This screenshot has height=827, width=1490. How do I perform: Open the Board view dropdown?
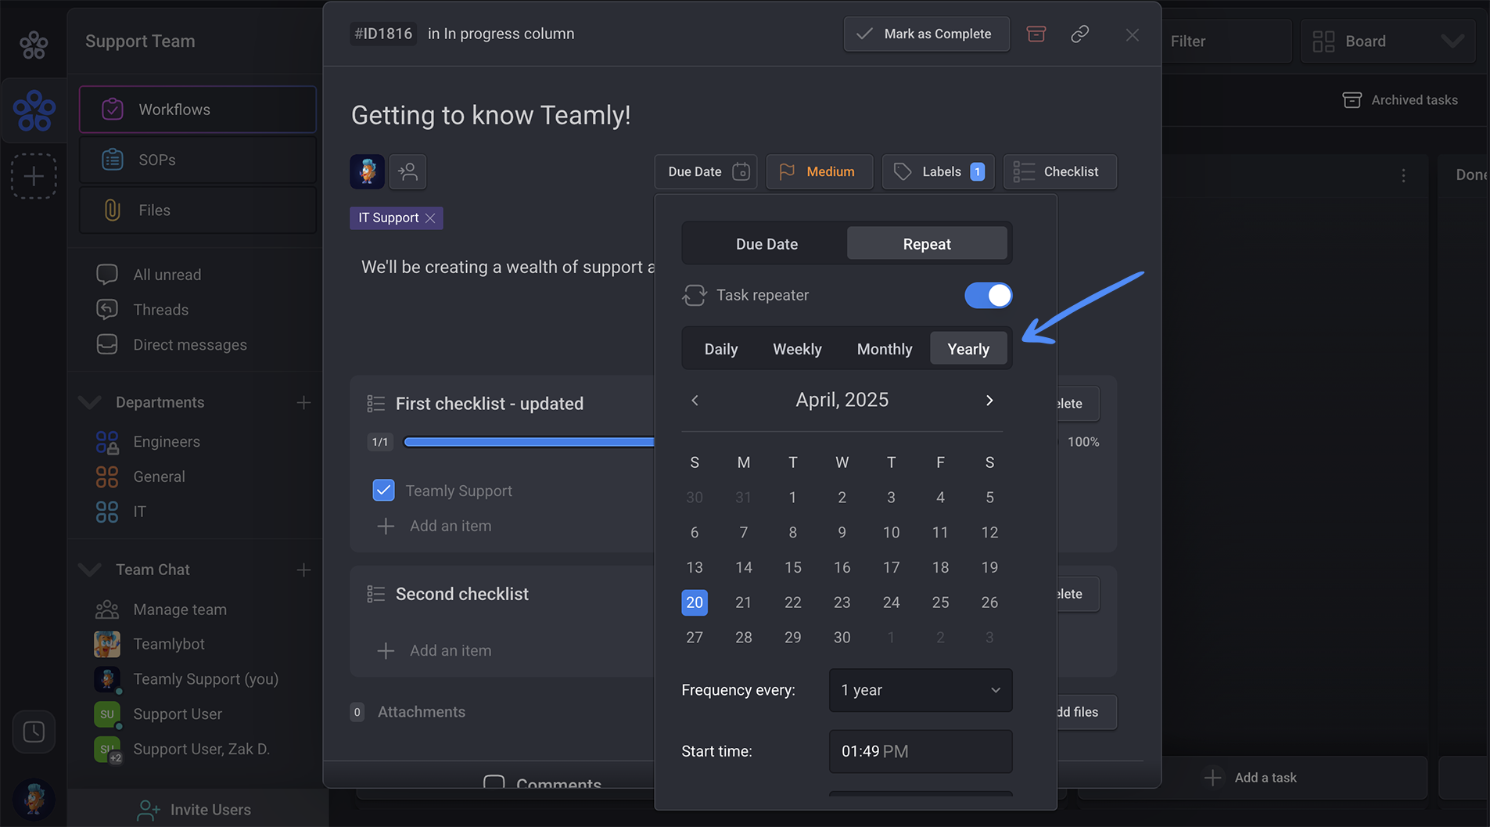click(1388, 41)
